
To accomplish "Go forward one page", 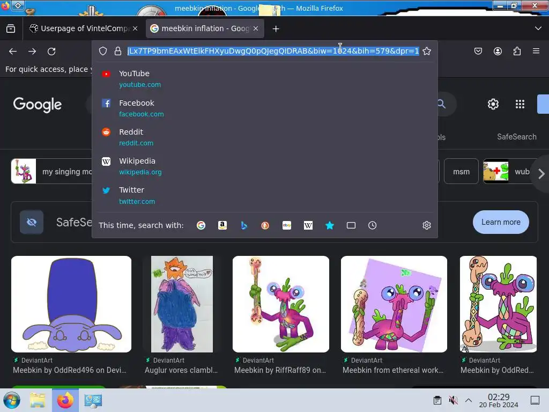I will tap(32, 51).
